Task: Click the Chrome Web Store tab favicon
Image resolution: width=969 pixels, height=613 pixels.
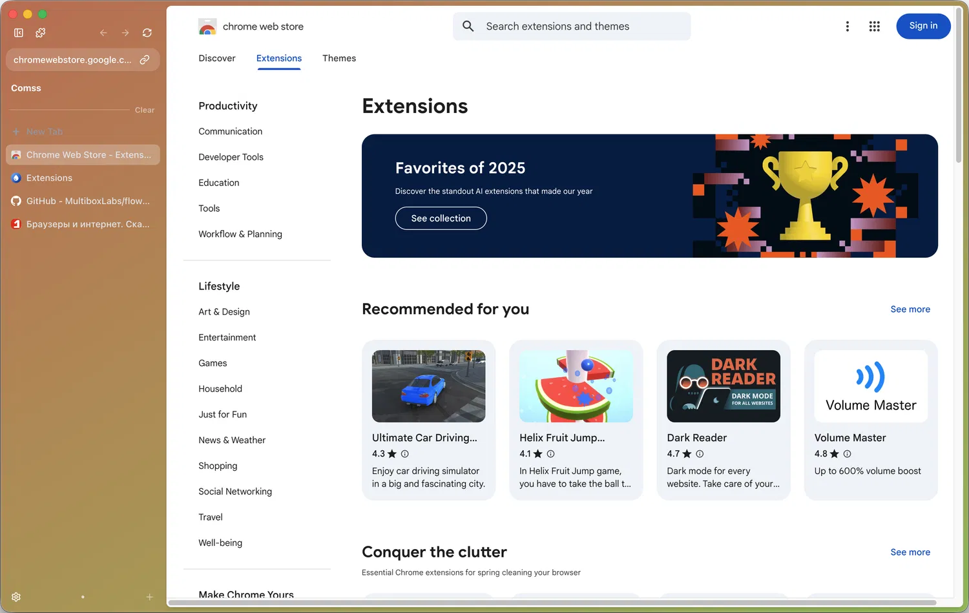Action: click(x=16, y=155)
